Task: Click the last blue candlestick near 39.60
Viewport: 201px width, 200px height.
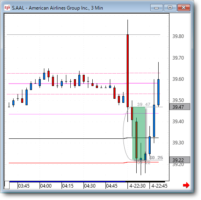Action: pos(158,92)
